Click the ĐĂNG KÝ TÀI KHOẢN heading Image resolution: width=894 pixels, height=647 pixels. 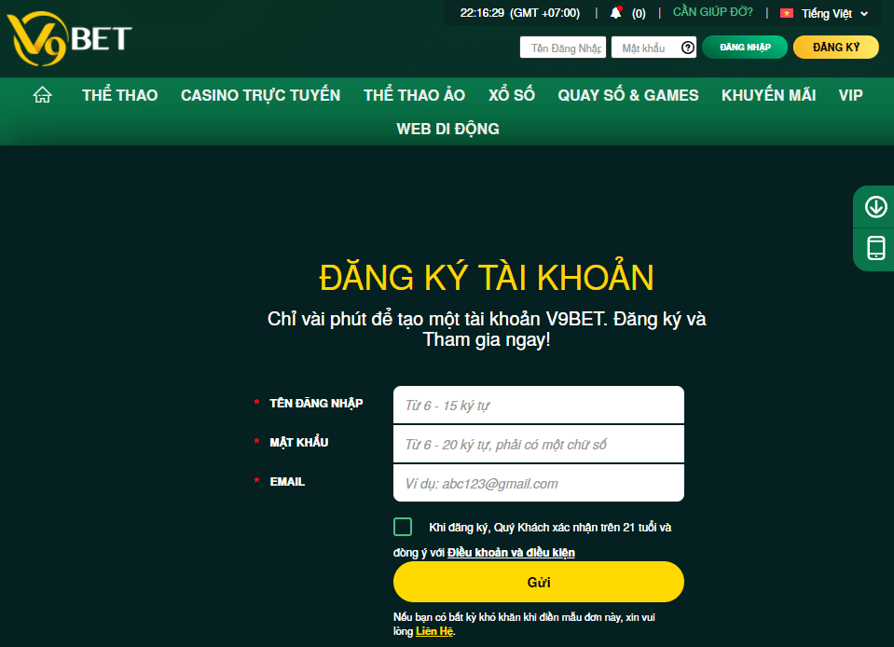(x=487, y=278)
